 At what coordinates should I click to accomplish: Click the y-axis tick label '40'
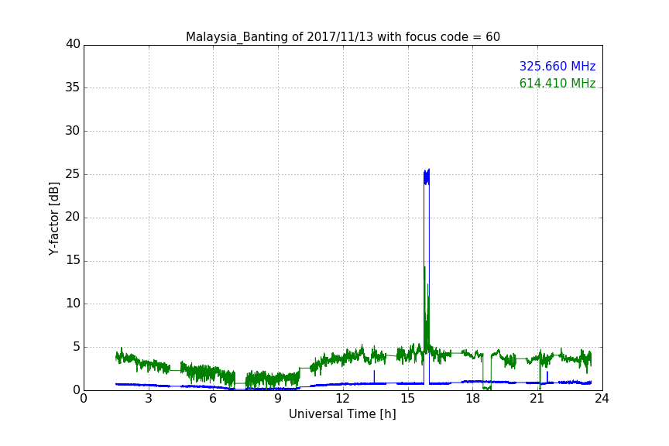pyautogui.click(x=73, y=44)
